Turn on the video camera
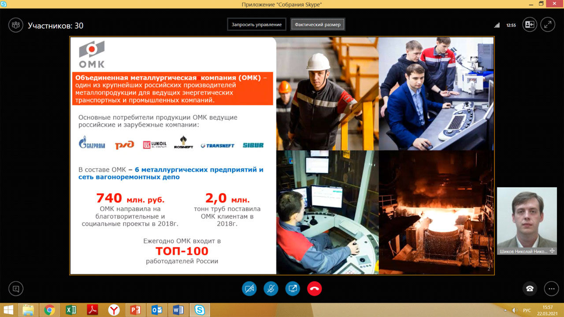Screen dimensions: 564x317 249,289
